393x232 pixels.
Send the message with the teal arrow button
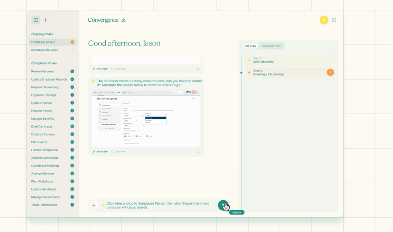coord(224,205)
